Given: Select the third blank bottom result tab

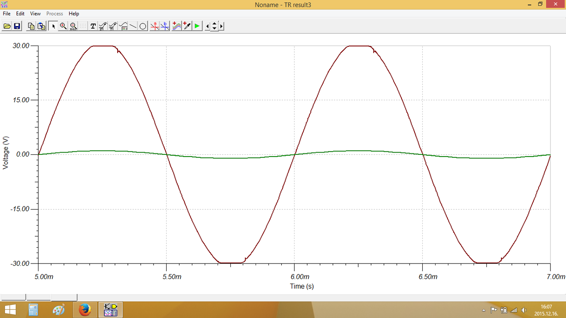Looking at the screenshot, I should [64, 297].
